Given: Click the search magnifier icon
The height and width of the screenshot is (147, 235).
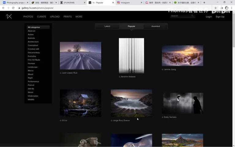Looking at the screenshot, I should click(192, 16).
